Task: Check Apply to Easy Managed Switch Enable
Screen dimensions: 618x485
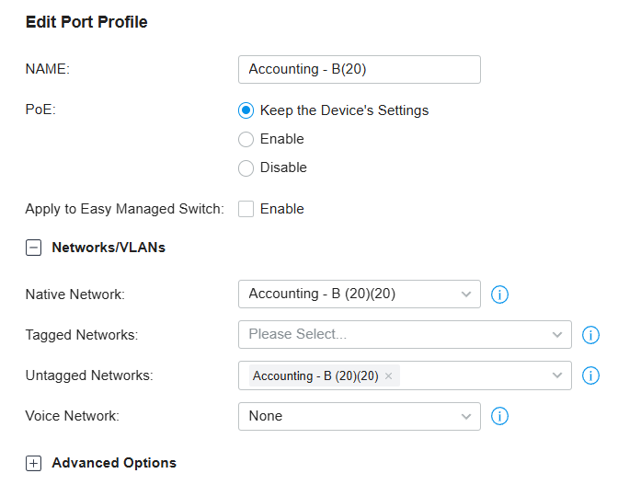Action: [x=246, y=209]
